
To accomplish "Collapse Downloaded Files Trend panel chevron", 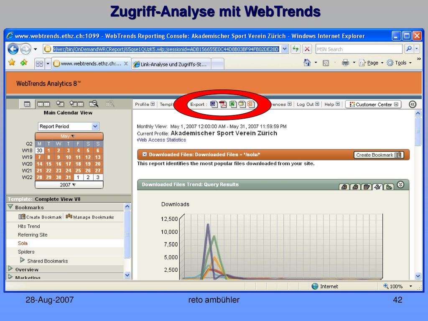I will (400, 185).
